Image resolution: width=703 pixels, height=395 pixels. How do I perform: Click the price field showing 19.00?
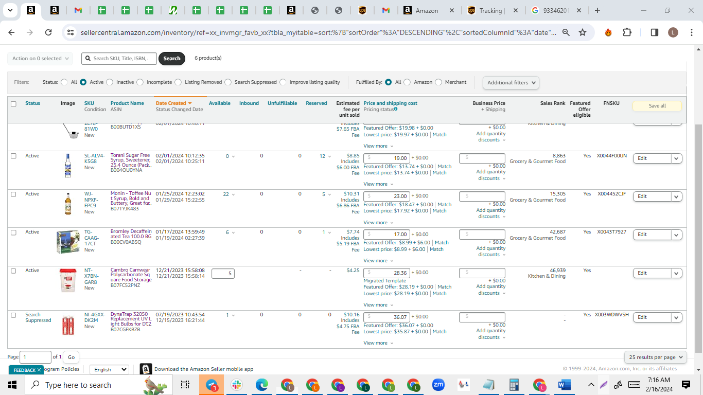(387, 158)
